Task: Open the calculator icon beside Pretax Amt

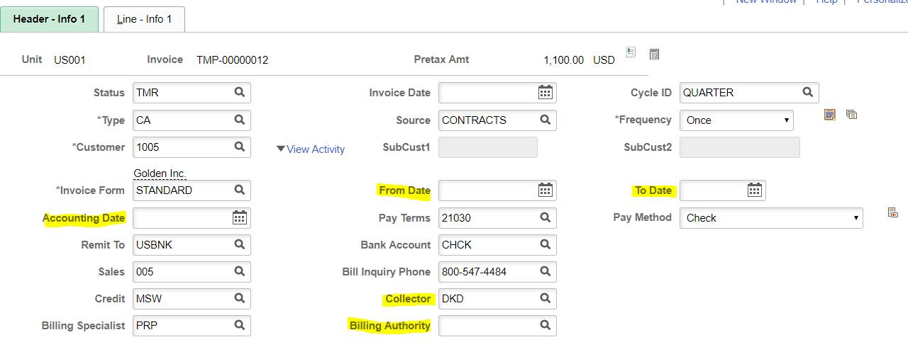Action: coord(655,54)
